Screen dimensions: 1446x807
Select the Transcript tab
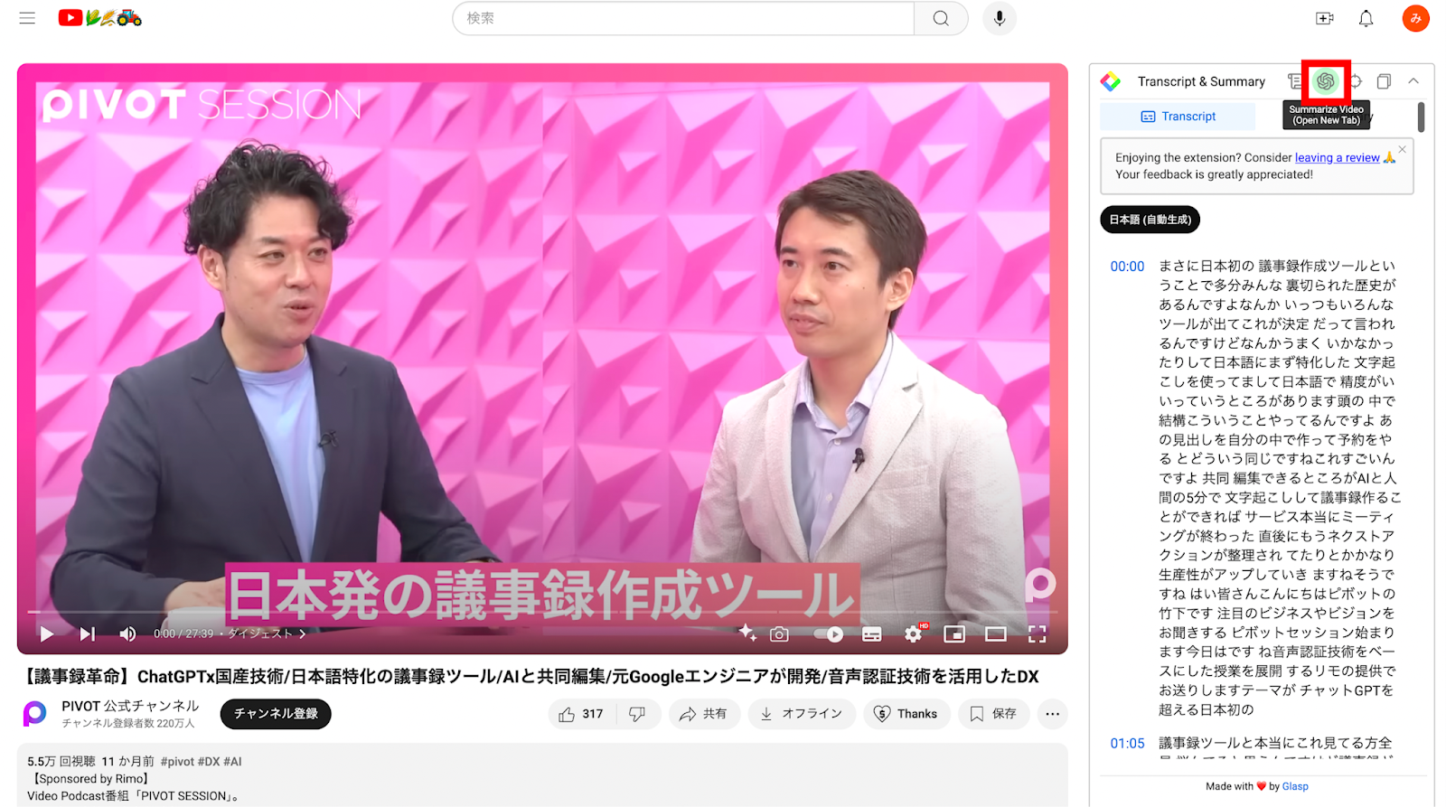pyautogui.click(x=1178, y=117)
